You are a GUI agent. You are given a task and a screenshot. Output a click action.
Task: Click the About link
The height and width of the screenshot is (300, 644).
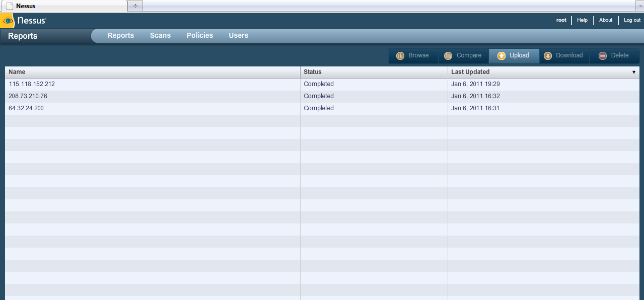click(605, 20)
